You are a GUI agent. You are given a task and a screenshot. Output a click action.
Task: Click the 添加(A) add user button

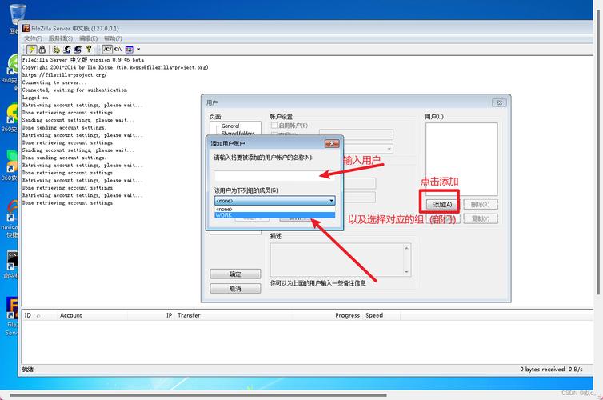[442, 205]
